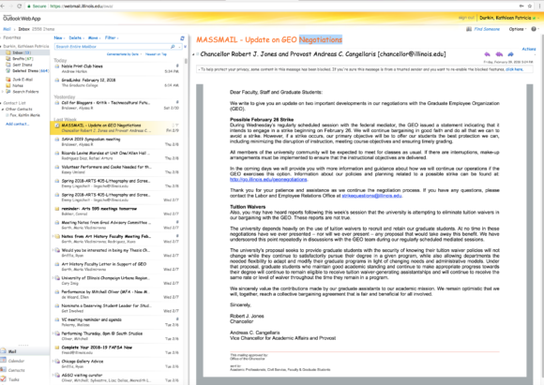Open reminder: Arts 595 meetings tomorrow message
The height and width of the screenshot is (385, 544).
(117, 211)
